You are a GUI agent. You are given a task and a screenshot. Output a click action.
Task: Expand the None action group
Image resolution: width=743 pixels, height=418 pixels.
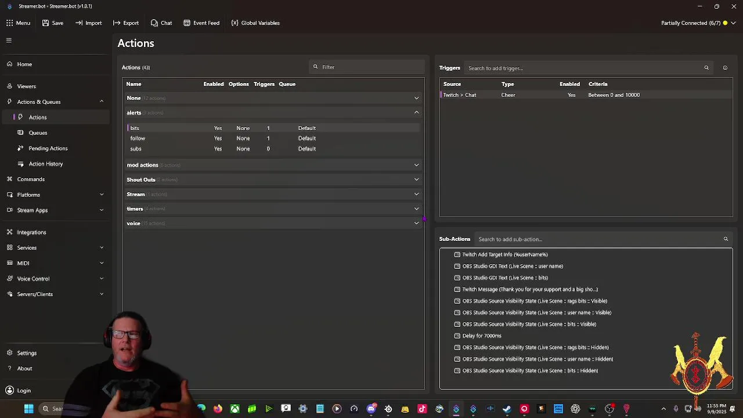tap(416, 98)
